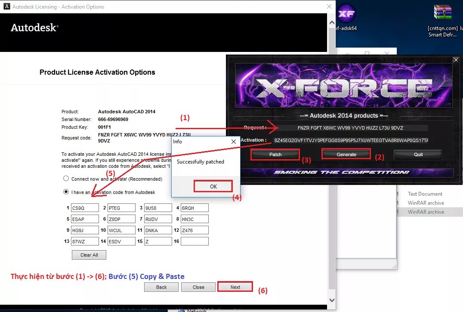Select the first unhighlighted WinRAR archive row
Screen dimensions: 463x312
point(429,203)
